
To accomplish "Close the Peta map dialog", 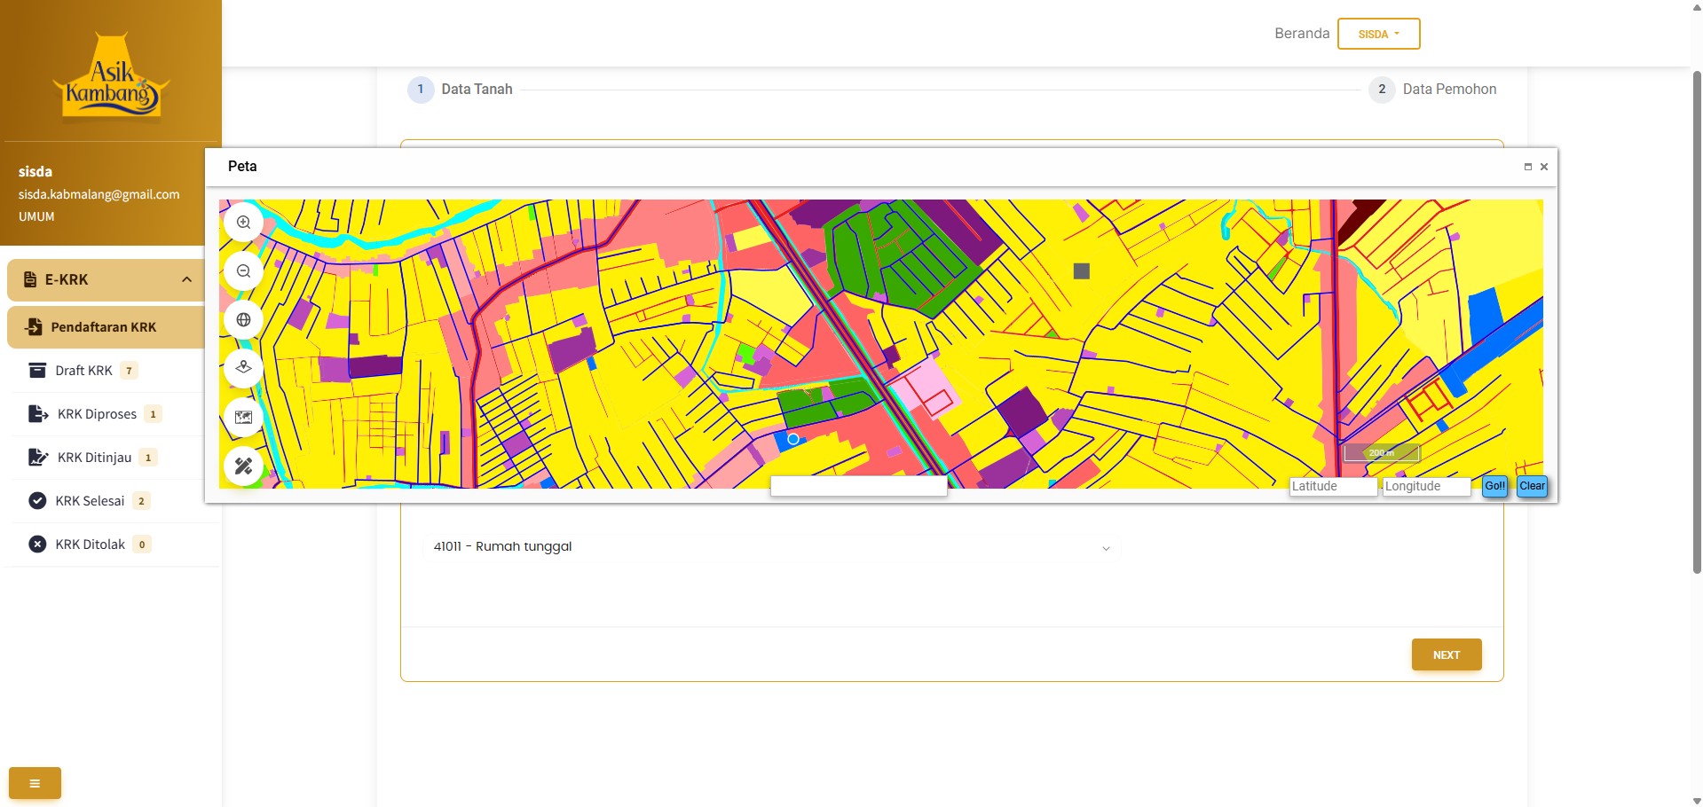I will tap(1544, 167).
